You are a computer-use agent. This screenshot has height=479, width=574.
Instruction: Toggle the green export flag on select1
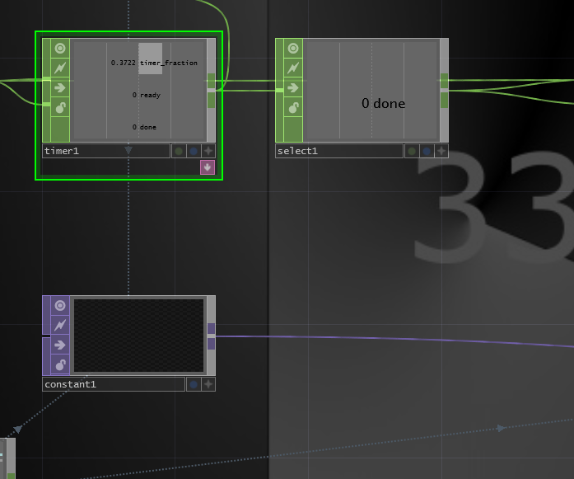(412, 151)
